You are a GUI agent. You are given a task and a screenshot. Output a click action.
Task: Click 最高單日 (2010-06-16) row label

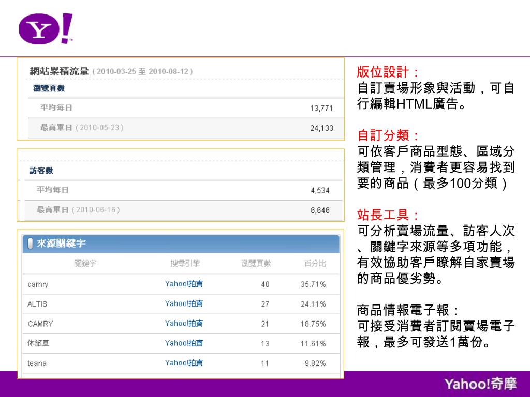click(x=79, y=210)
